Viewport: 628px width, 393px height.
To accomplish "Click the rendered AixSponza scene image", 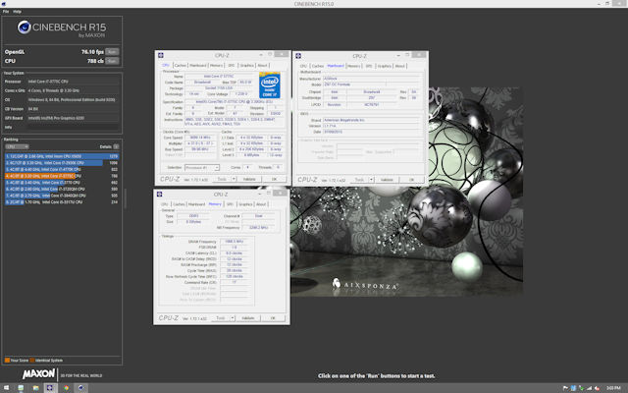I will point(406,192).
